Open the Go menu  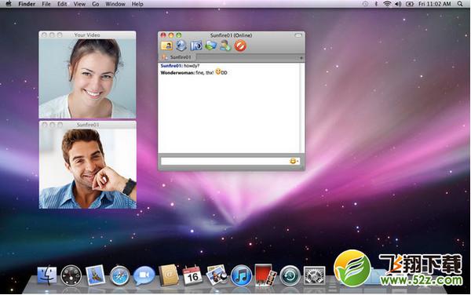[x=96, y=4]
